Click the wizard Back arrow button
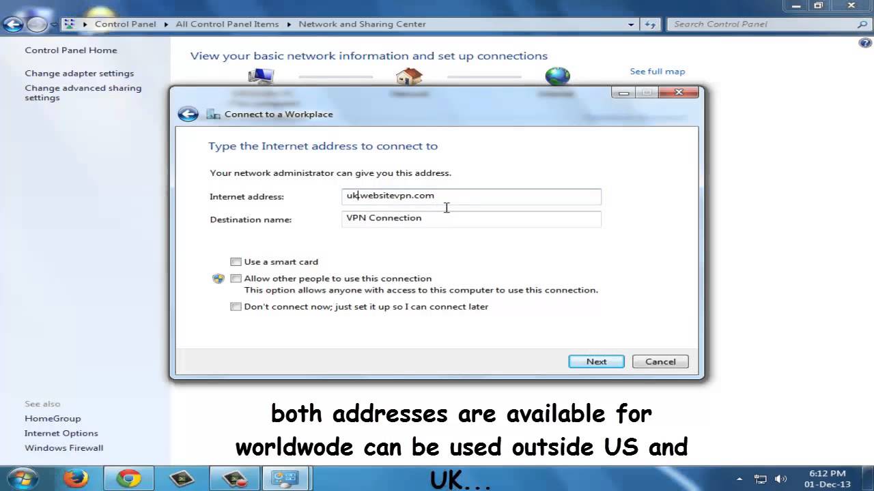Screen dimensions: 874x491 (188, 114)
